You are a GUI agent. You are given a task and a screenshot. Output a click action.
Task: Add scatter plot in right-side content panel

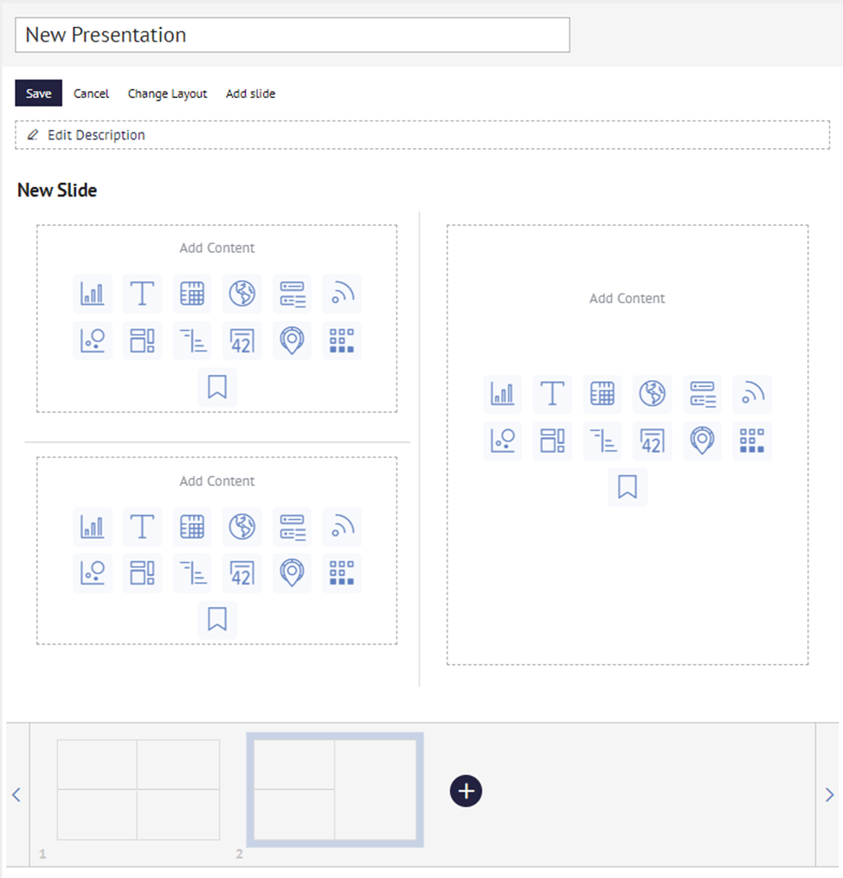pos(503,441)
